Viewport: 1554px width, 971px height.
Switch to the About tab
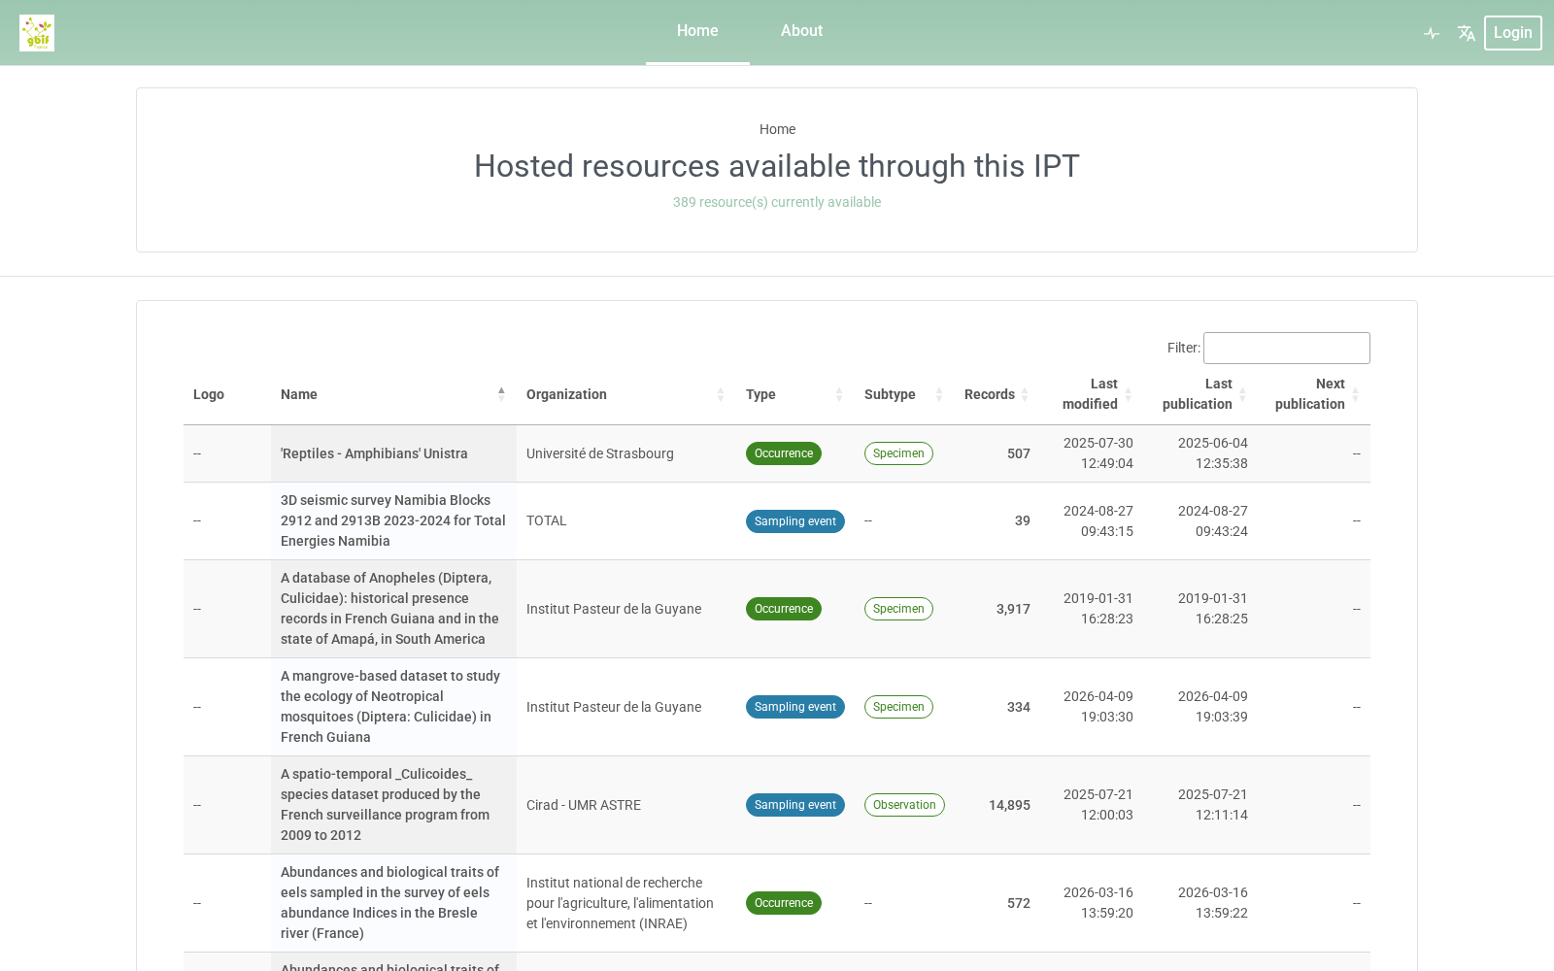point(801,31)
